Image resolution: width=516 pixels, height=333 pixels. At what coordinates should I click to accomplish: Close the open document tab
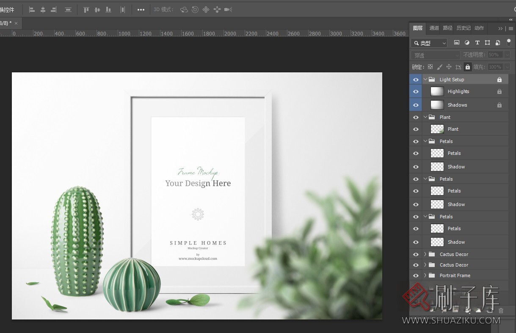(16, 23)
